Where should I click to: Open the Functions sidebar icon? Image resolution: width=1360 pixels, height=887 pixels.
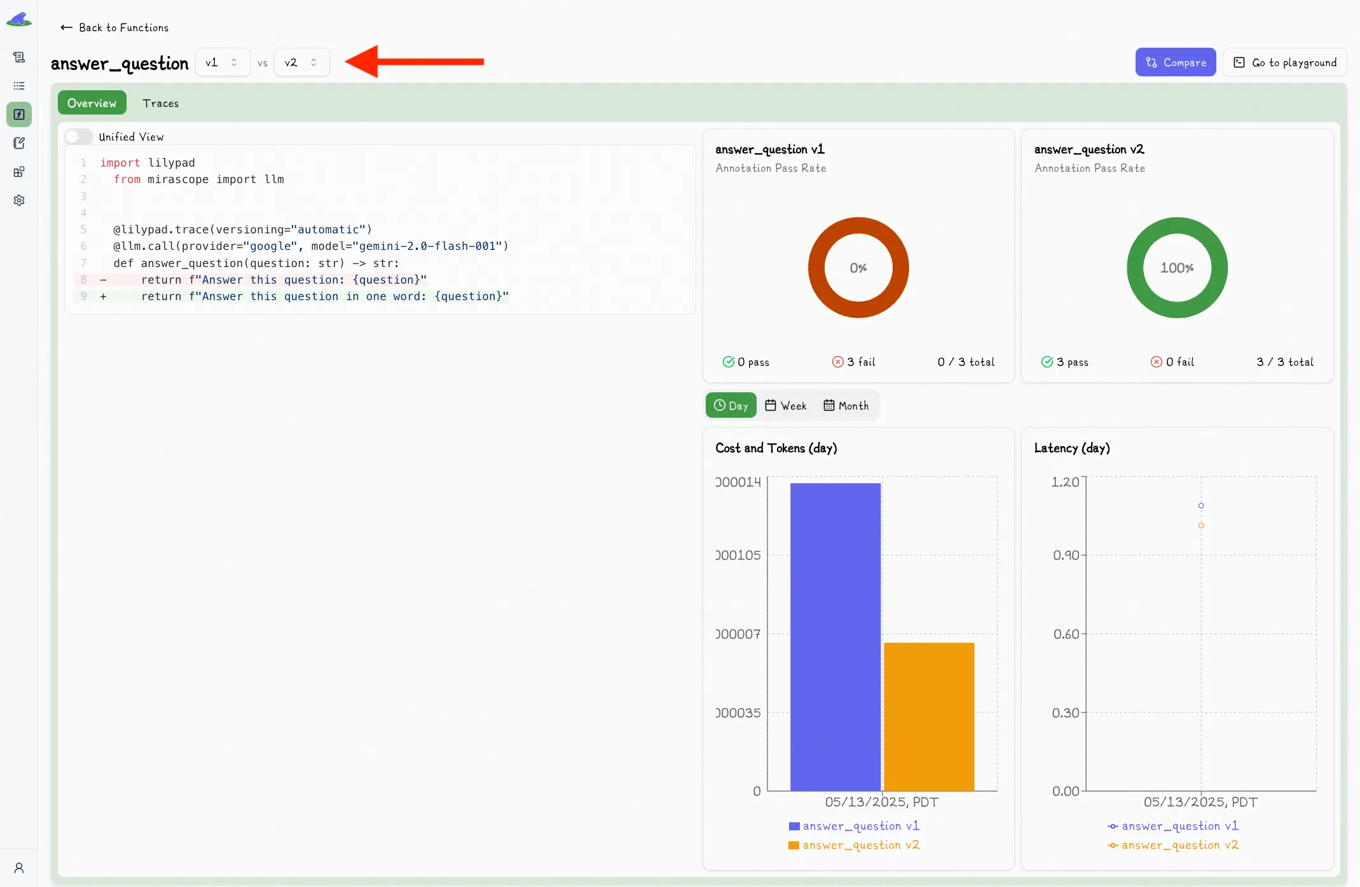[19, 114]
